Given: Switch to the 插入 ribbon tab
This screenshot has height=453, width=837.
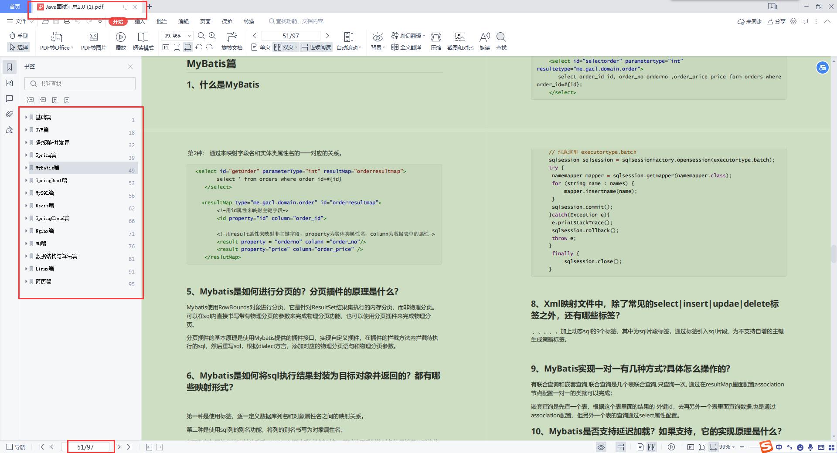Looking at the screenshot, I should point(139,21).
